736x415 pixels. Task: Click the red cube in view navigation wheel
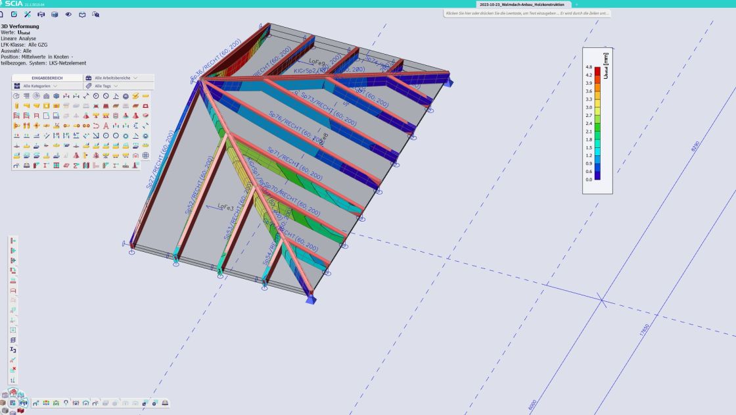(20, 411)
